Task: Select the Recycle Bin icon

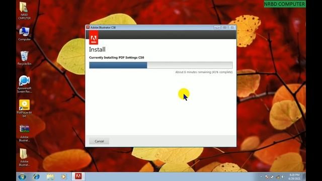Action: [24, 58]
